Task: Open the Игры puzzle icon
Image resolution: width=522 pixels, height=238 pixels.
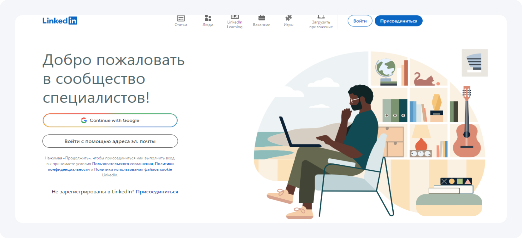Action: tap(289, 18)
